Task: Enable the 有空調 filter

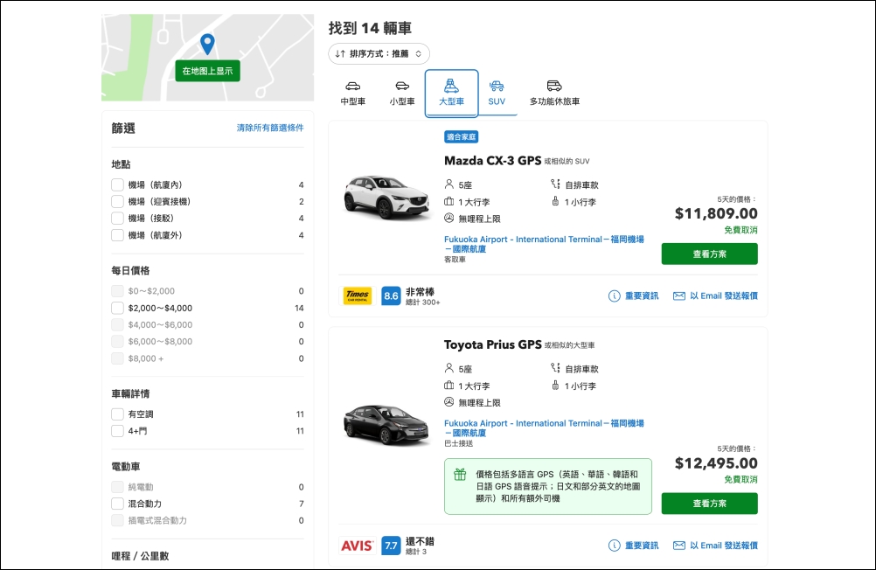Action: click(117, 414)
